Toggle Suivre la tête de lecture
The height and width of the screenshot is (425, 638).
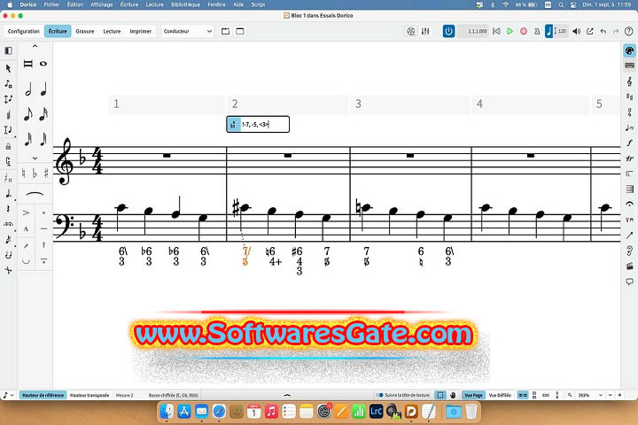(x=404, y=395)
